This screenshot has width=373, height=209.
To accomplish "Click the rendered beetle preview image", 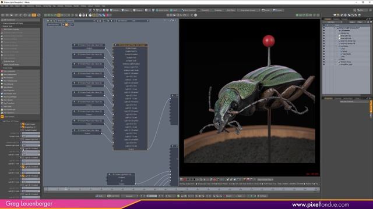I will coord(249,98).
